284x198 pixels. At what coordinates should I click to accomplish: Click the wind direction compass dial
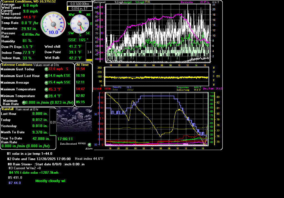coord(80,24)
